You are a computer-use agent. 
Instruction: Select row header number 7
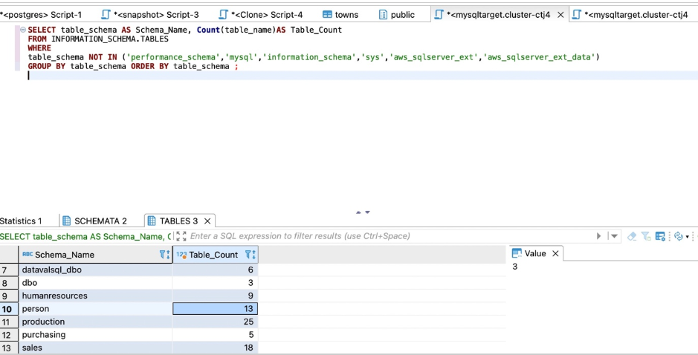click(9, 270)
